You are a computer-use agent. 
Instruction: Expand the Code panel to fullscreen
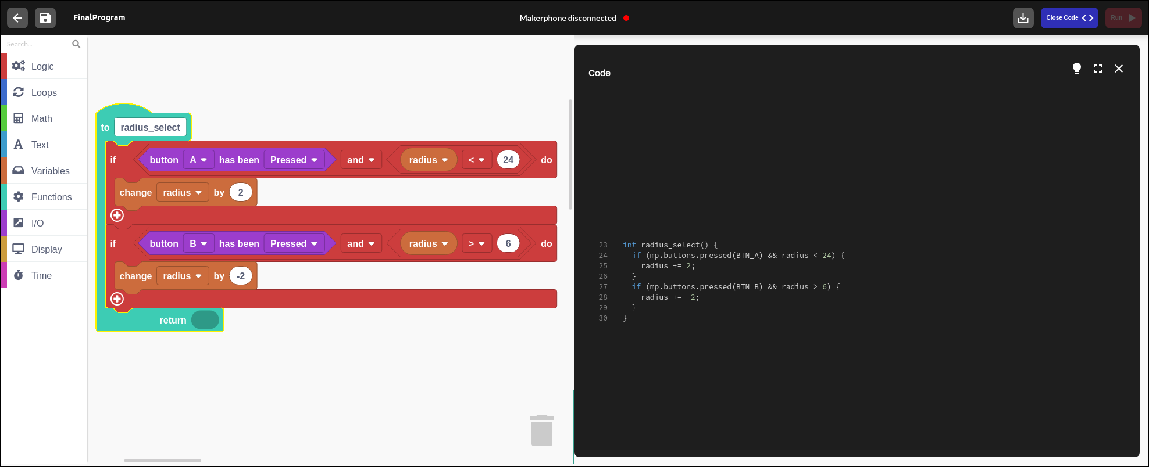tap(1098, 69)
